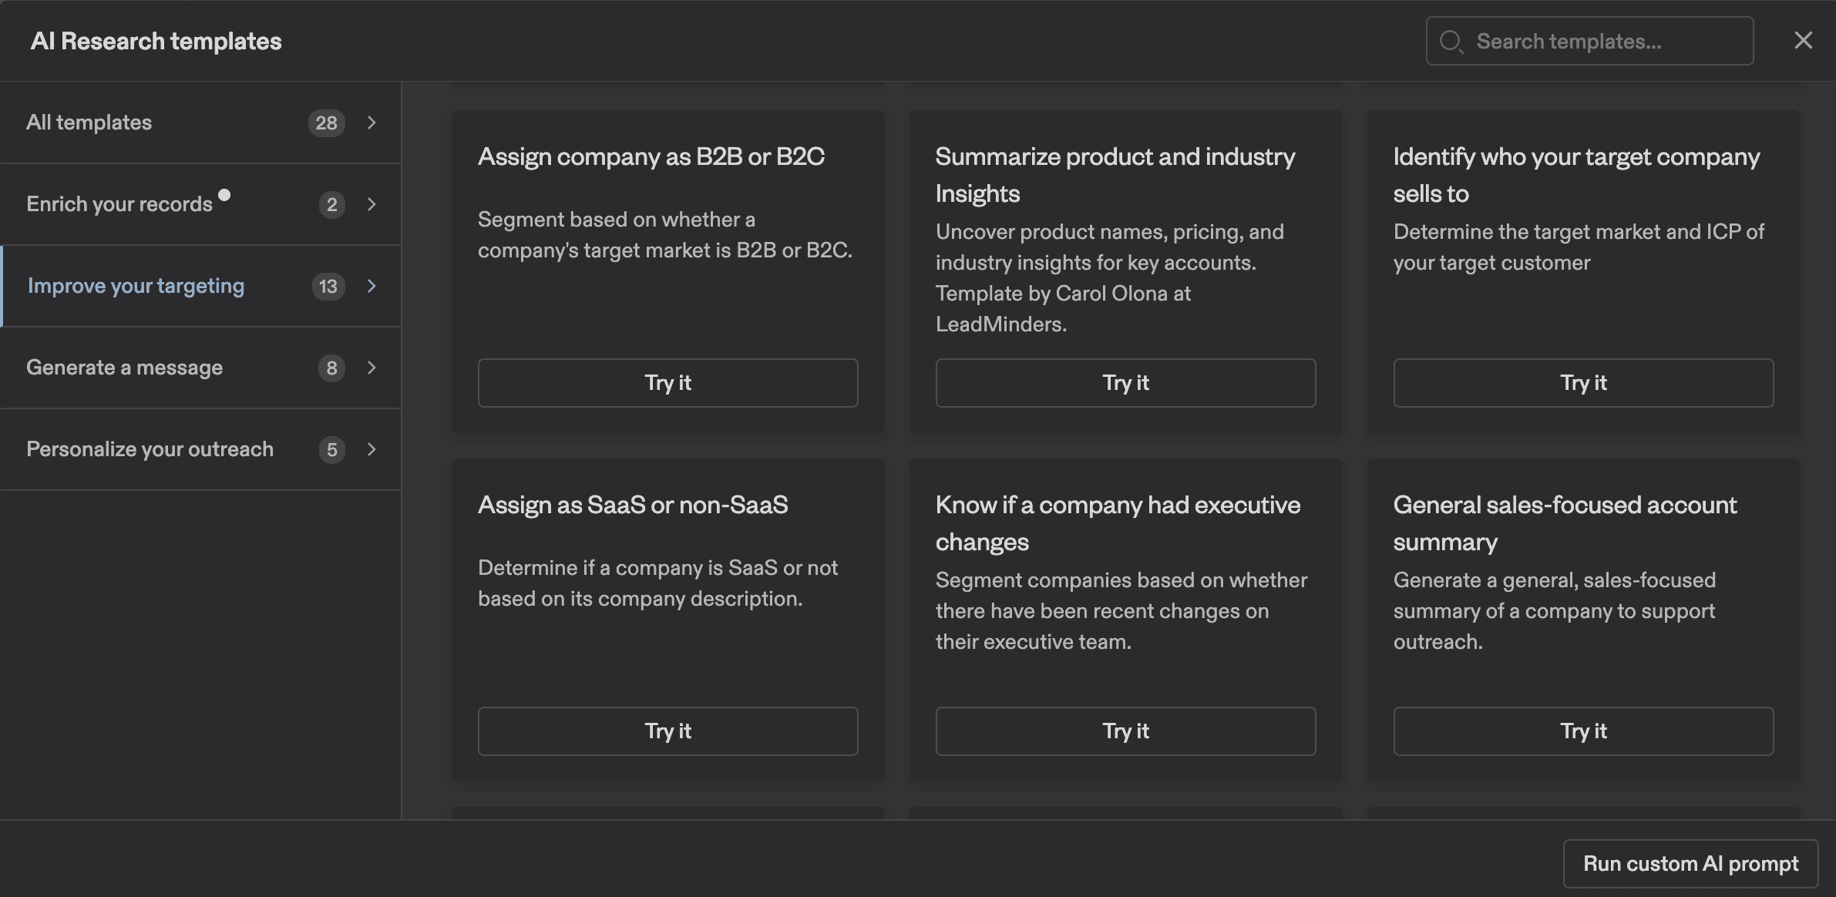This screenshot has width=1836, height=897.
Task: Click the 13 count badge on Improve your targeting
Action: (328, 286)
